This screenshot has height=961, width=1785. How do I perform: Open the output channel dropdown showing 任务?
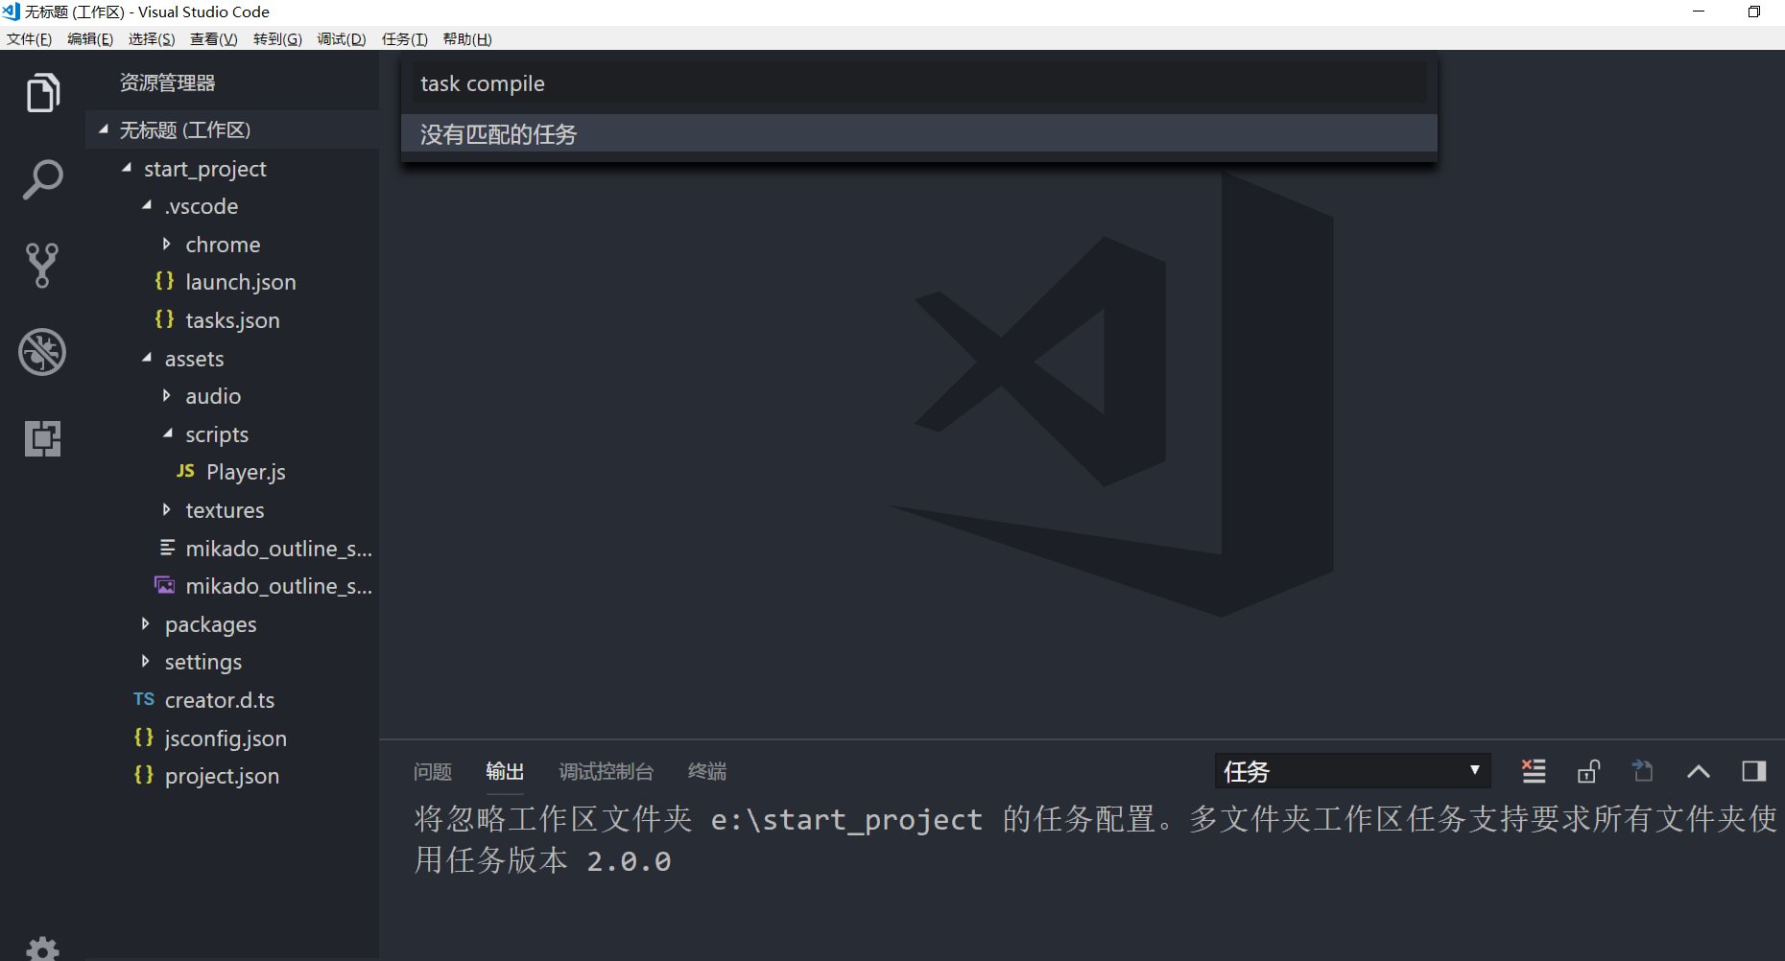(1352, 771)
